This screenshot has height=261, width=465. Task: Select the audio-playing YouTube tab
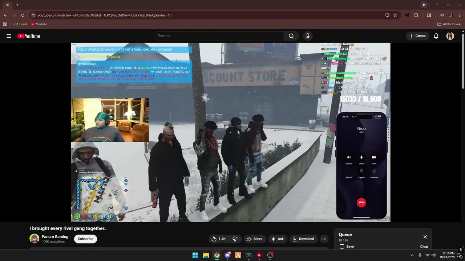click(x=7, y=5)
